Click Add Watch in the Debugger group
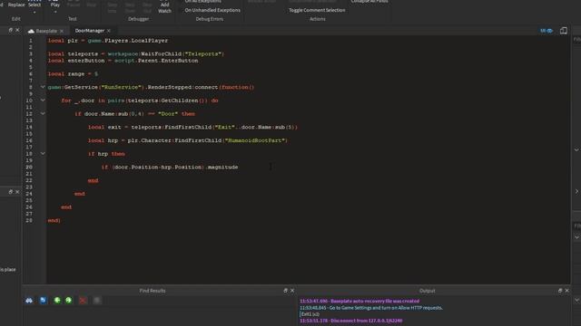The image size is (581, 326). [164, 7]
